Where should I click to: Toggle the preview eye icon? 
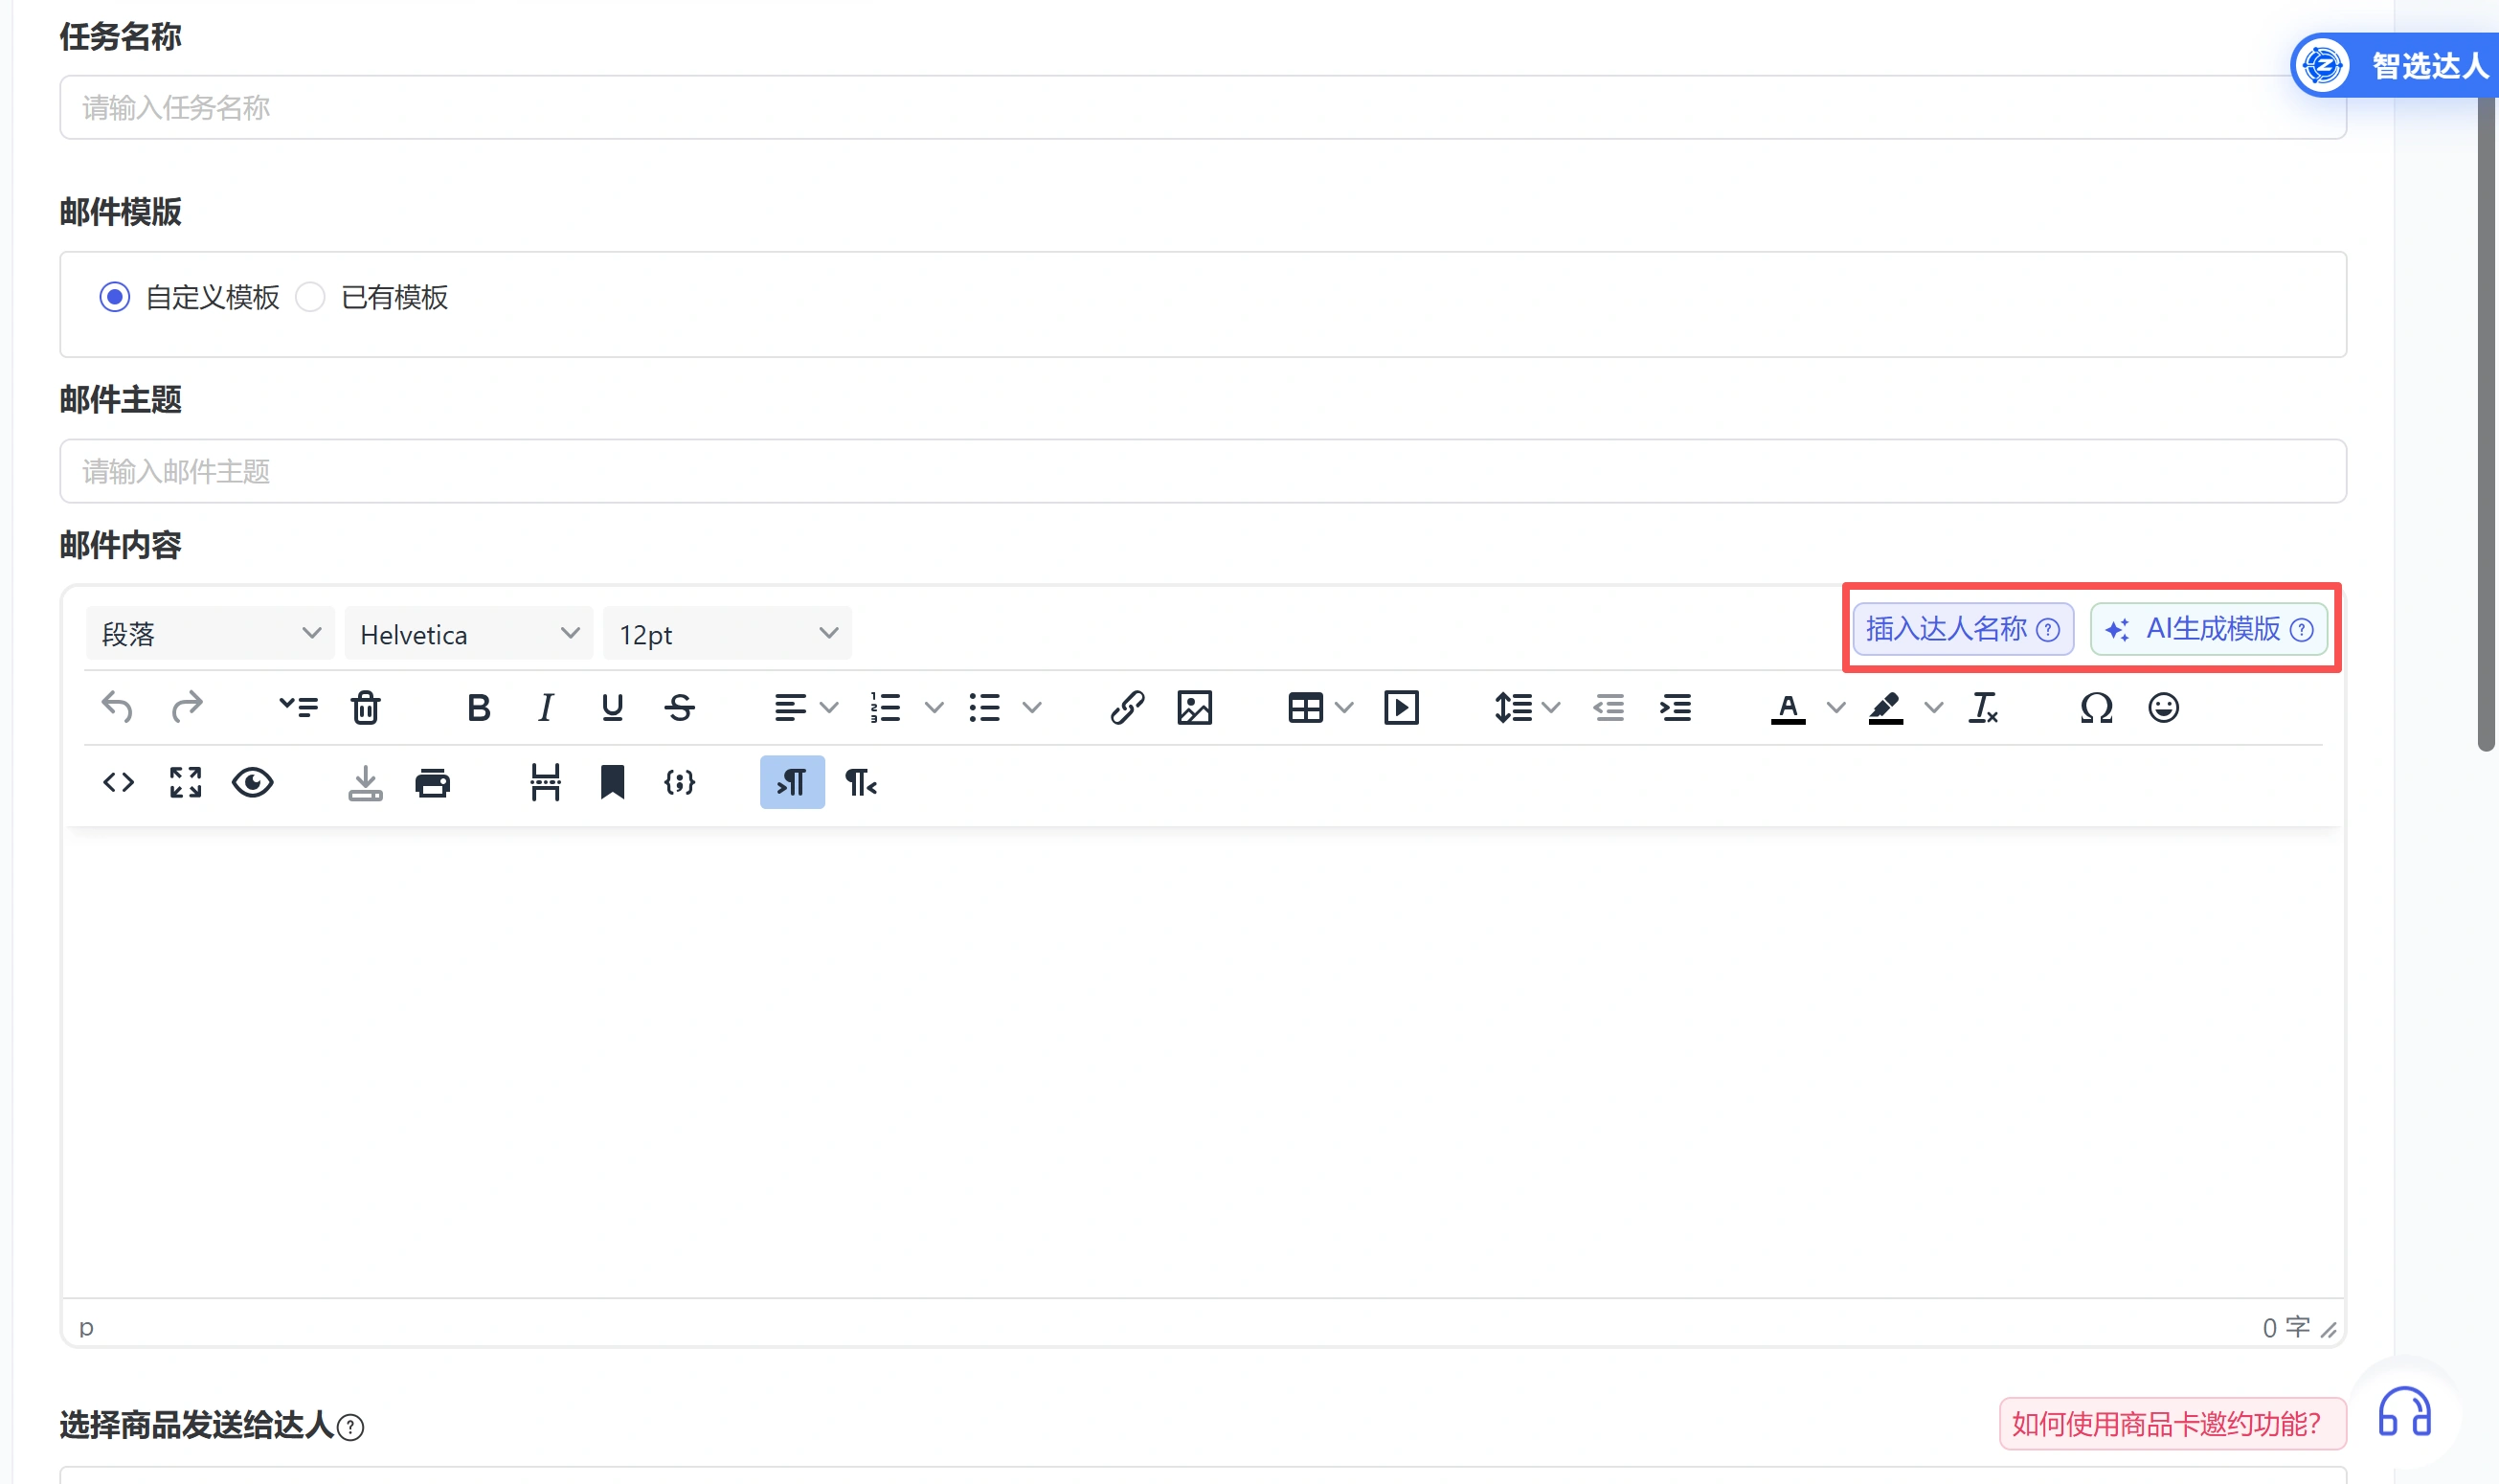coord(252,782)
